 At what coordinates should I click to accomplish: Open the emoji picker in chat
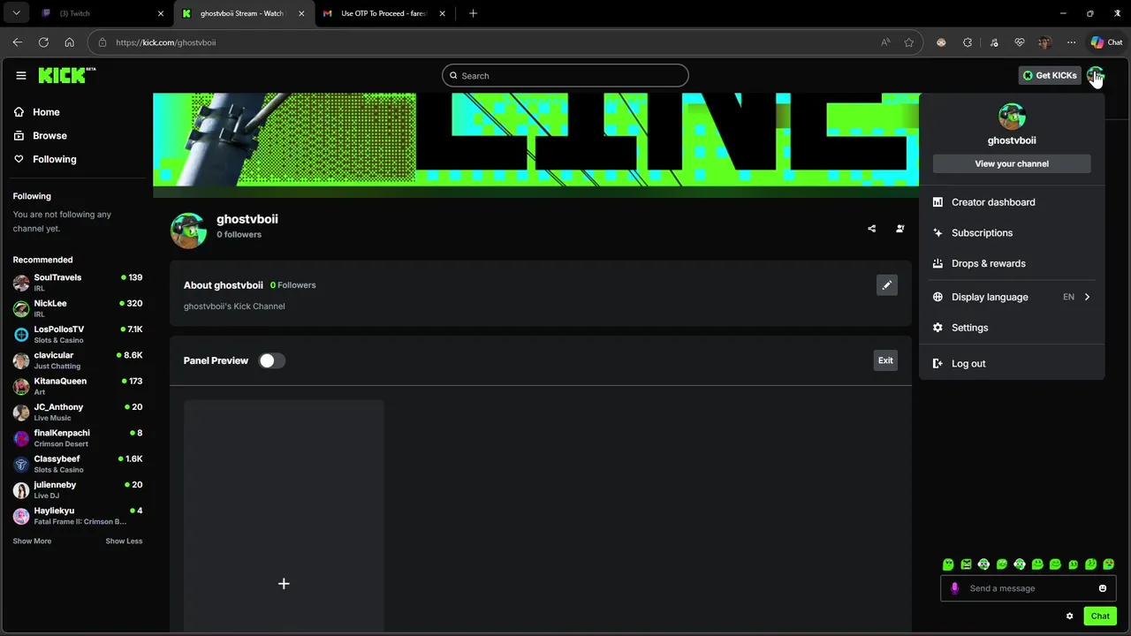coord(1103,588)
